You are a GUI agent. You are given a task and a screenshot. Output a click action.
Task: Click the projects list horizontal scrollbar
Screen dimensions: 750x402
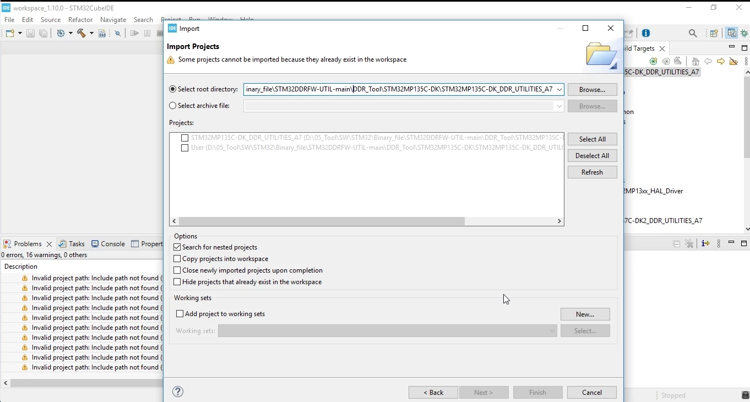[322, 221]
